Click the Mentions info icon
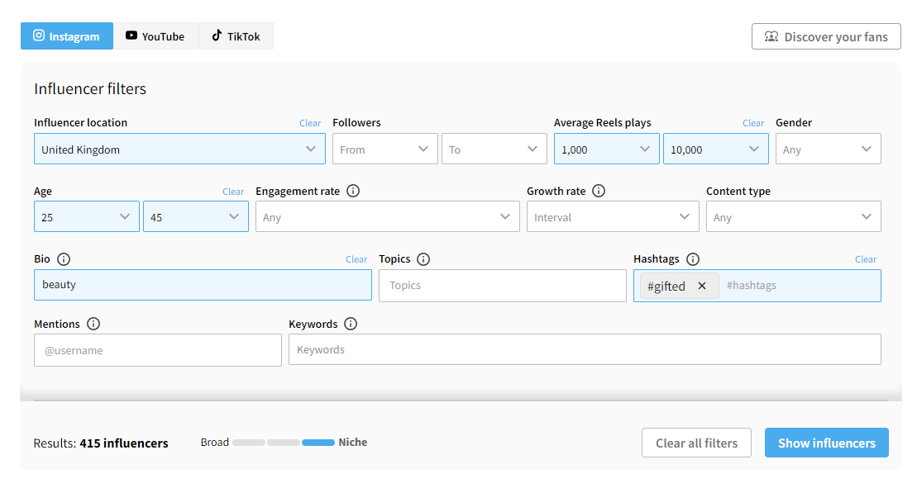This screenshot has height=488, width=917. click(93, 324)
